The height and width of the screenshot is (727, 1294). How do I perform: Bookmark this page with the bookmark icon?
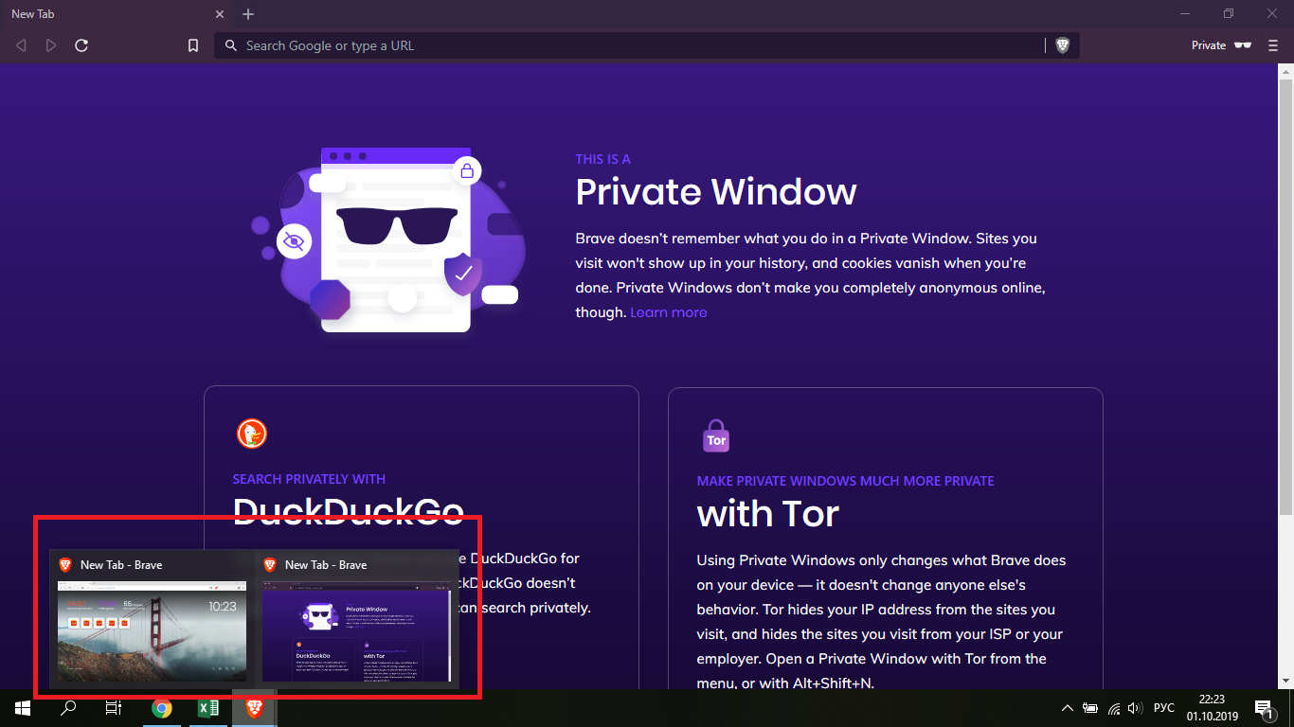coord(193,45)
